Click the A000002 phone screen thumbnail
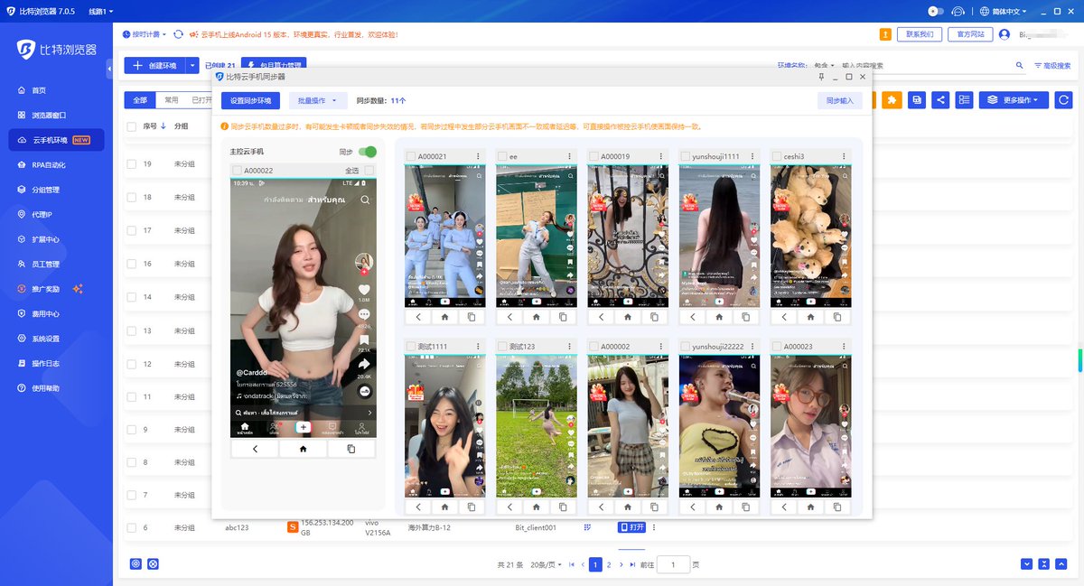Viewport: 1084px width, 586px height. (628, 425)
